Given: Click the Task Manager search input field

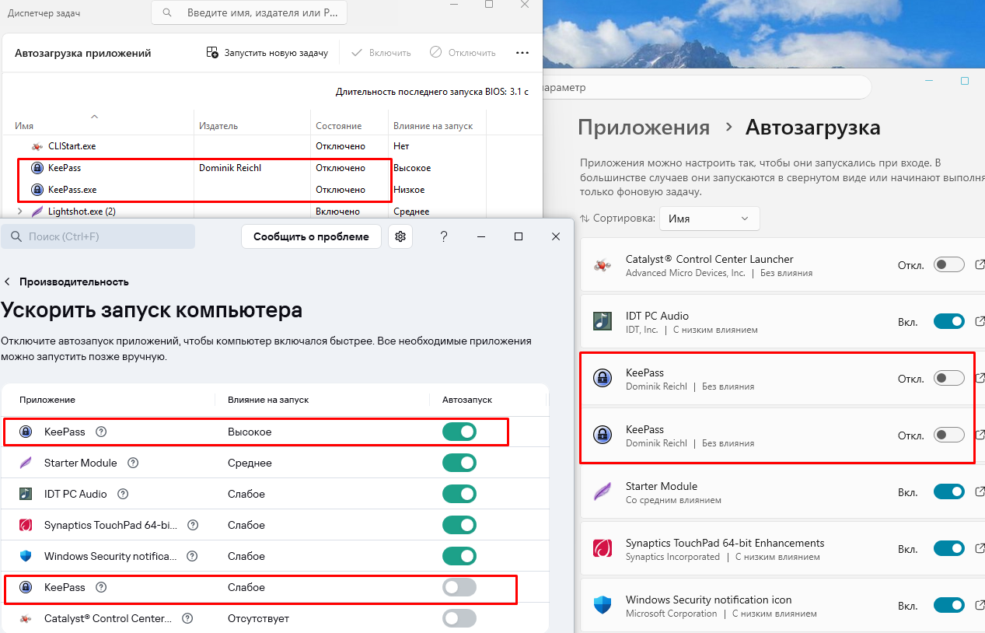Looking at the screenshot, I should [250, 13].
